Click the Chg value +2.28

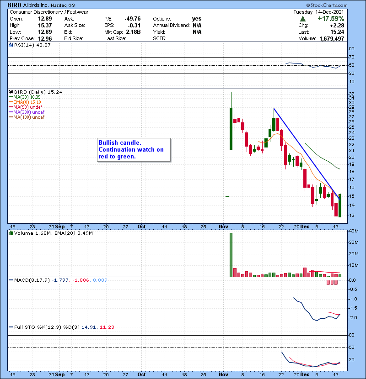click(x=337, y=25)
